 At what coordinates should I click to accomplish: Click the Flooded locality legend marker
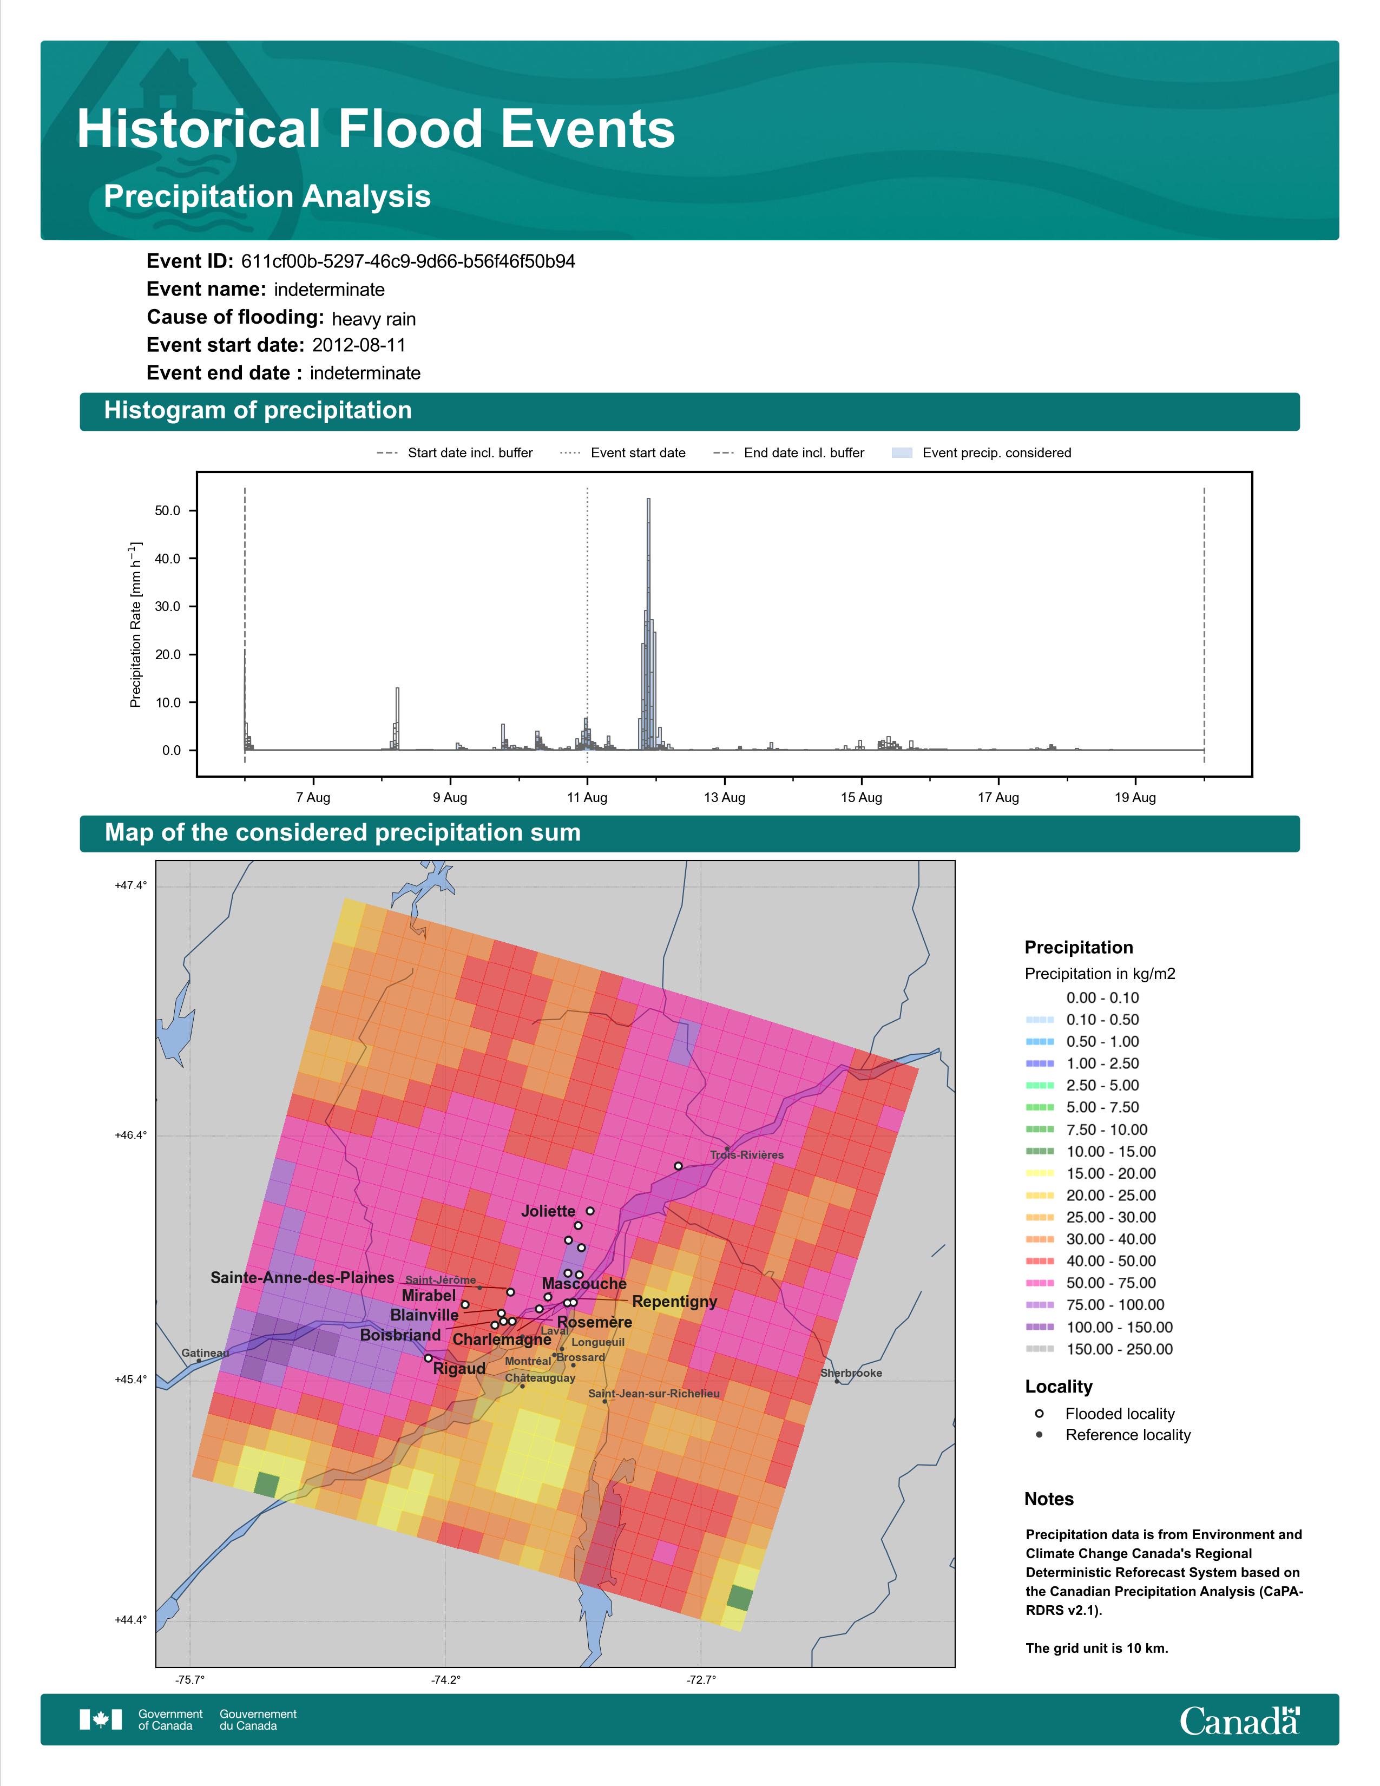click(x=1039, y=1414)
